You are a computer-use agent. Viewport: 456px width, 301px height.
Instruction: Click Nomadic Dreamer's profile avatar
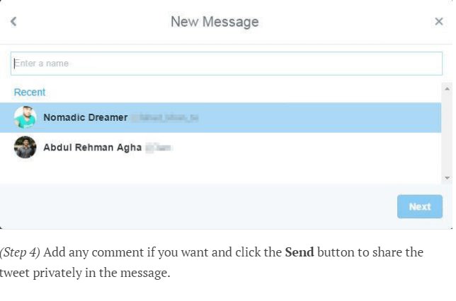click(25, 117)
